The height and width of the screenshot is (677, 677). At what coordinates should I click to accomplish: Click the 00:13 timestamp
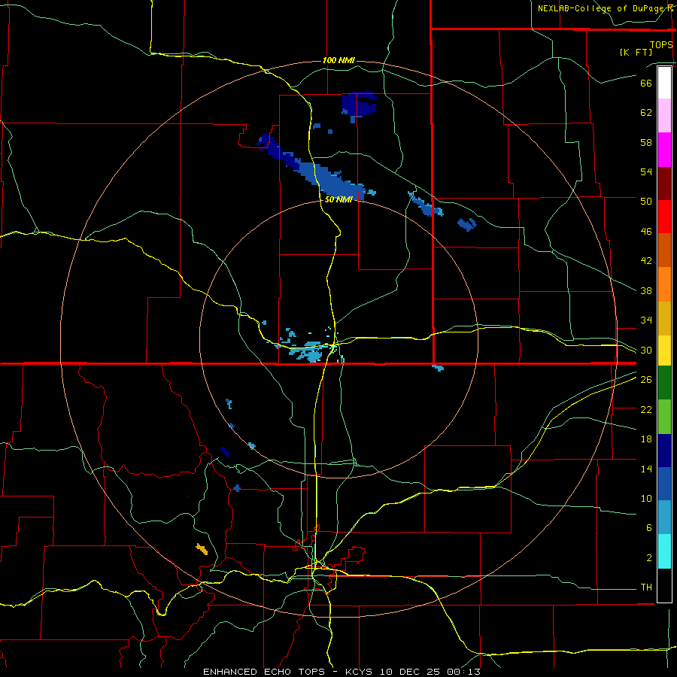tap(463, 672)
